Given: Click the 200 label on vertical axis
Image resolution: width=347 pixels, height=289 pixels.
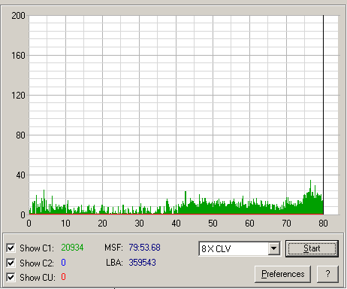Looking at the screenshot, I should pyautogui.click(x=18, y=16).
